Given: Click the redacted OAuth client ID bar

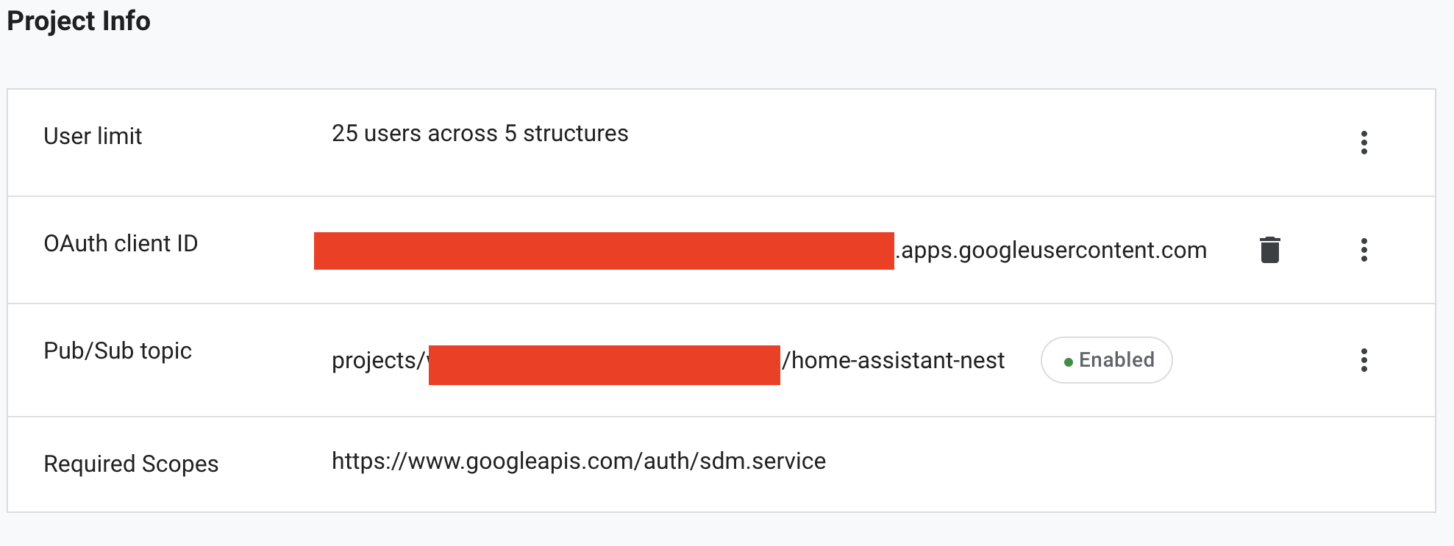Looking at the screenshot, I should [x=605, y=250].
